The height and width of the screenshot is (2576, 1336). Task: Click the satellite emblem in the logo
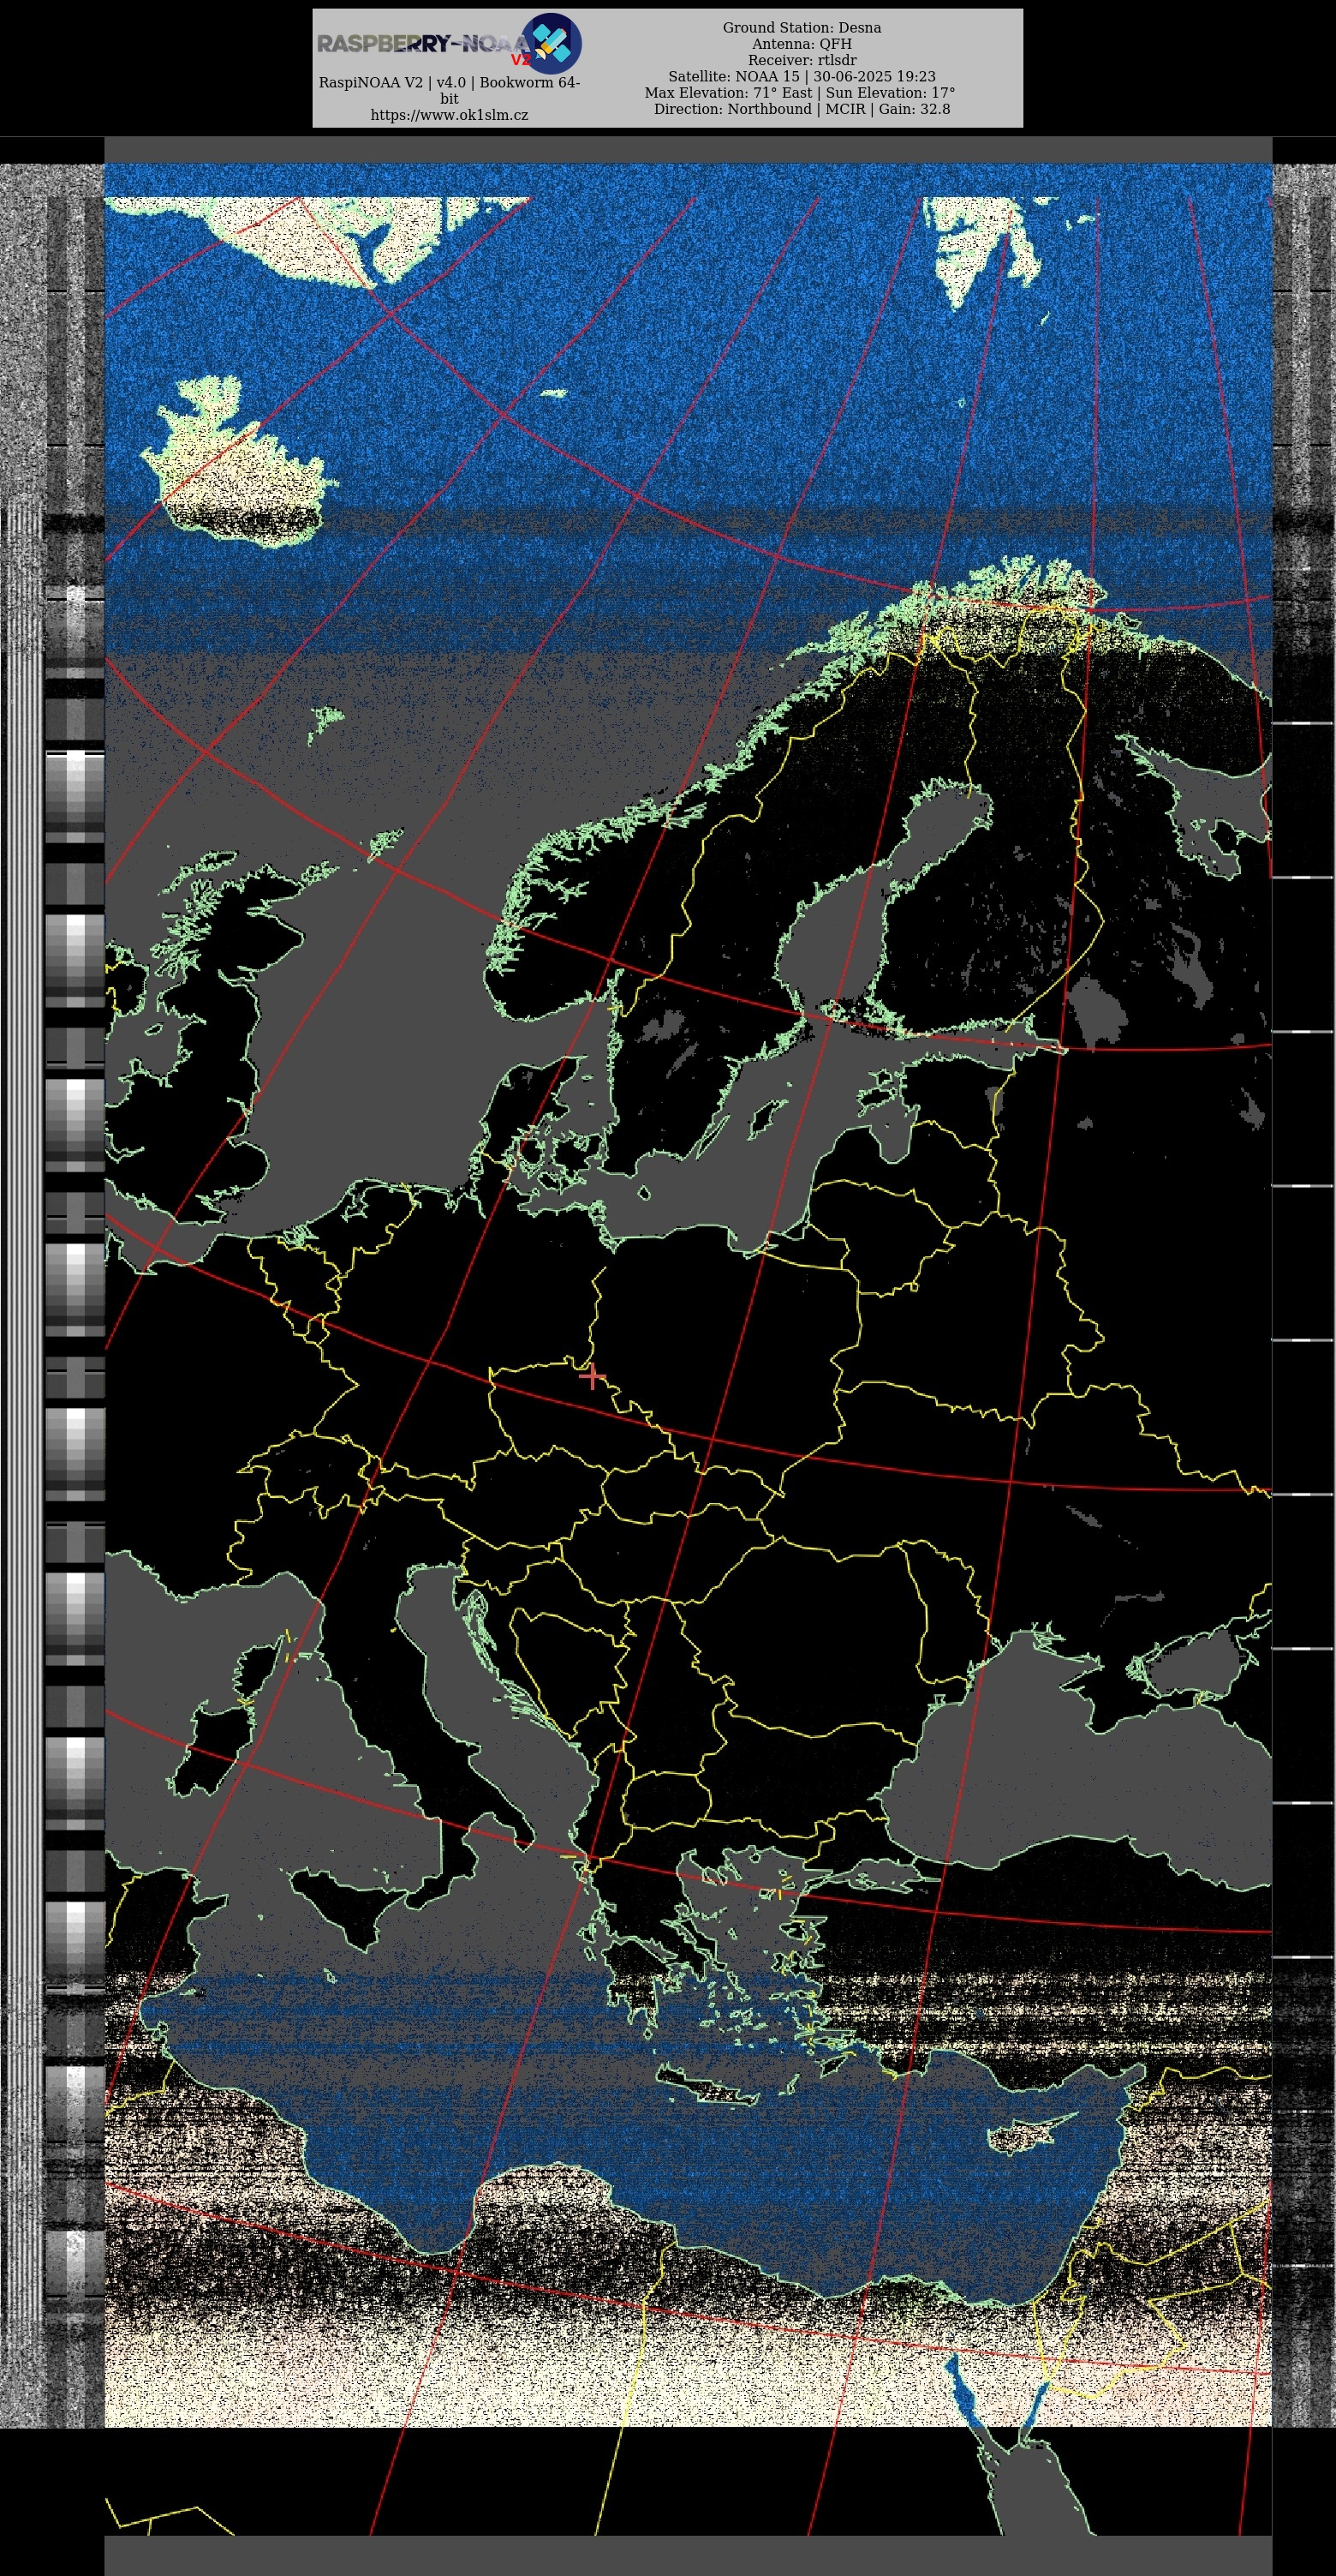(552, 43)
